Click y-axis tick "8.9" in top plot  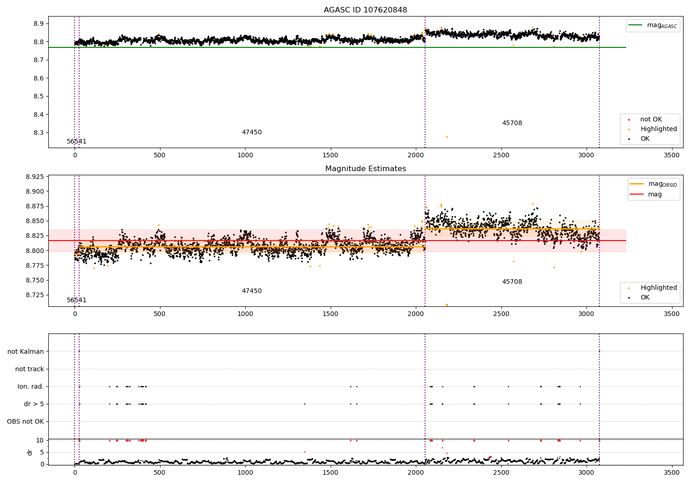[x=39, y=24]
